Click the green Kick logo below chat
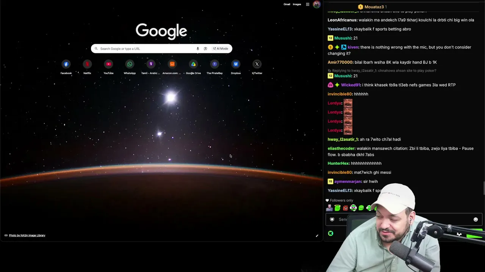Image resolution: width=485 pixels, height=272 pixels. pos(330,233)
